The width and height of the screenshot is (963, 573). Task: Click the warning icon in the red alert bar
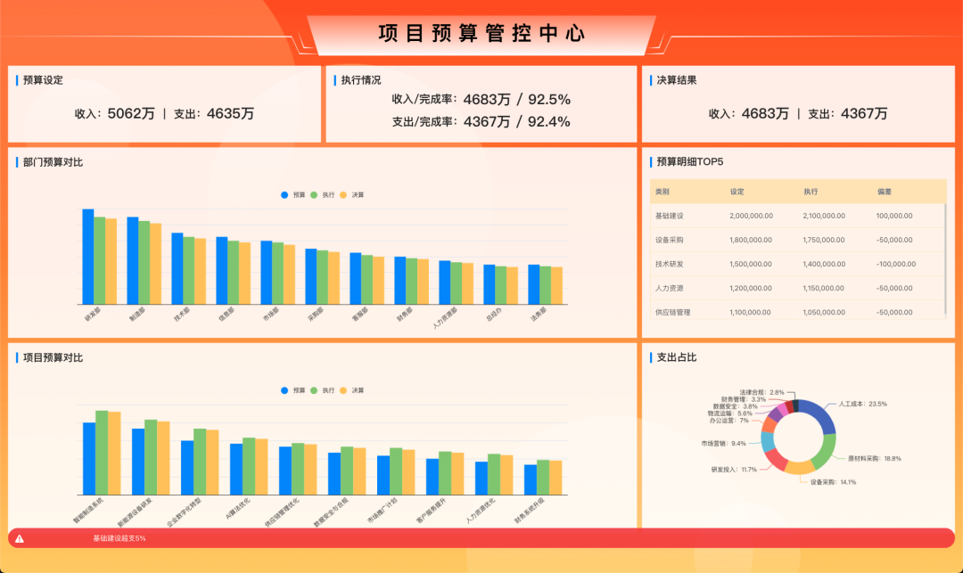(20, 538)
